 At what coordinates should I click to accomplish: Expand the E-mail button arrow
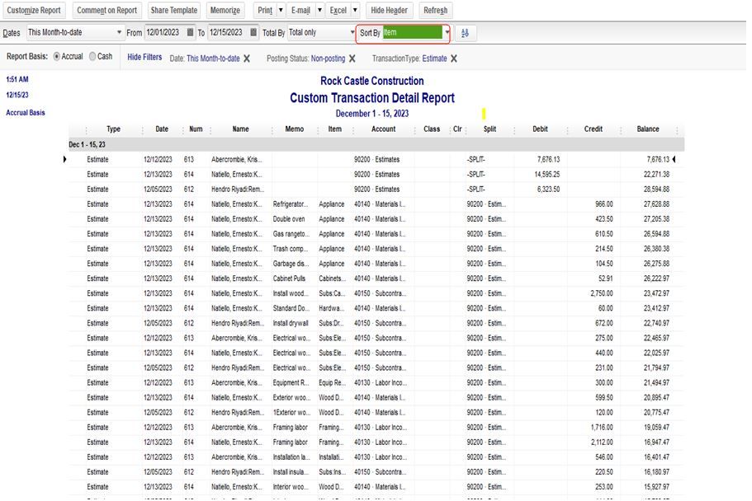click(x=319, y=10)
